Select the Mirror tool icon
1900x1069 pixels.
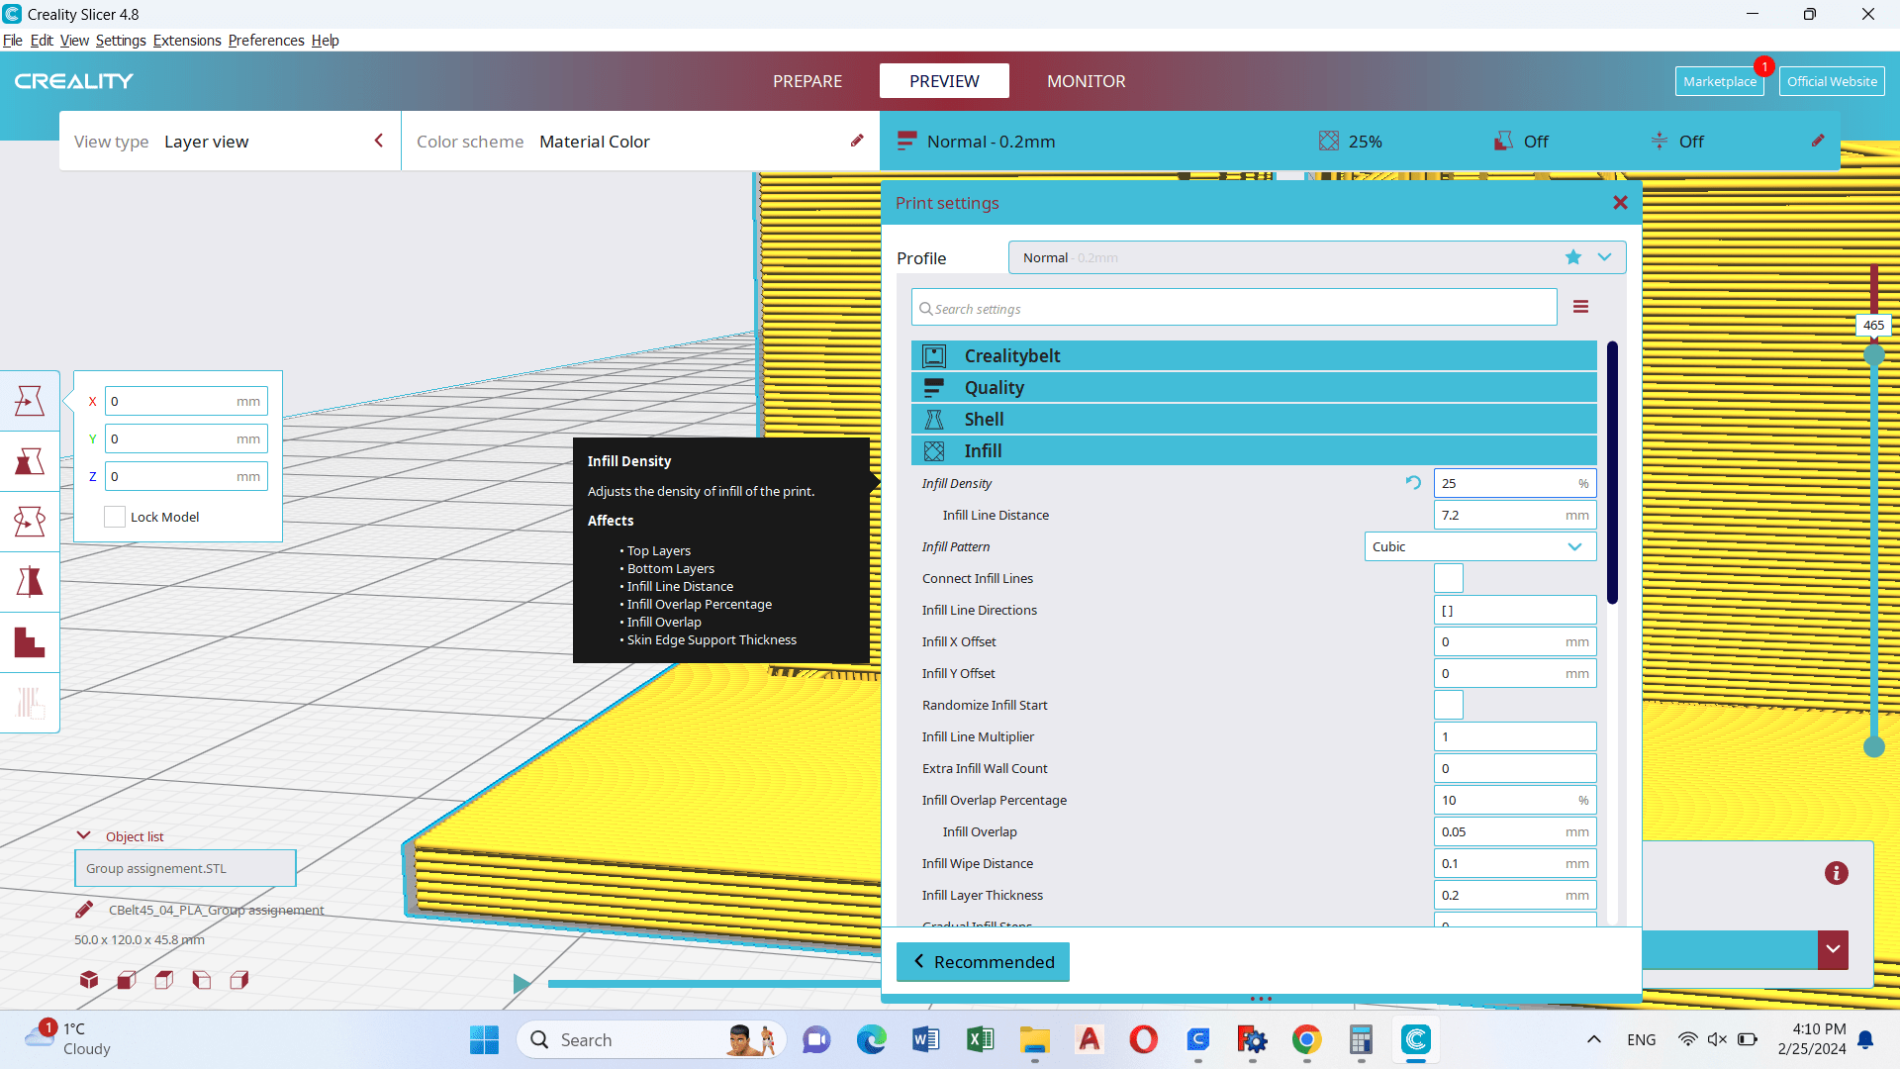(x=30, y=582)
